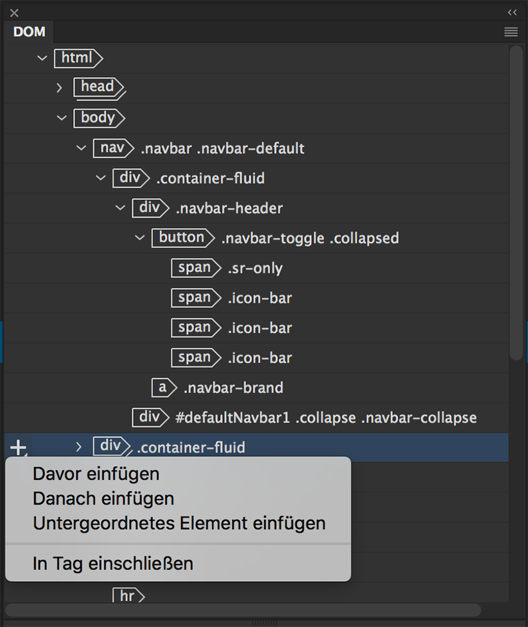Viewport: 528px width, 627px height.
Task: Select the html tag icon
Action: pos(78,58)
